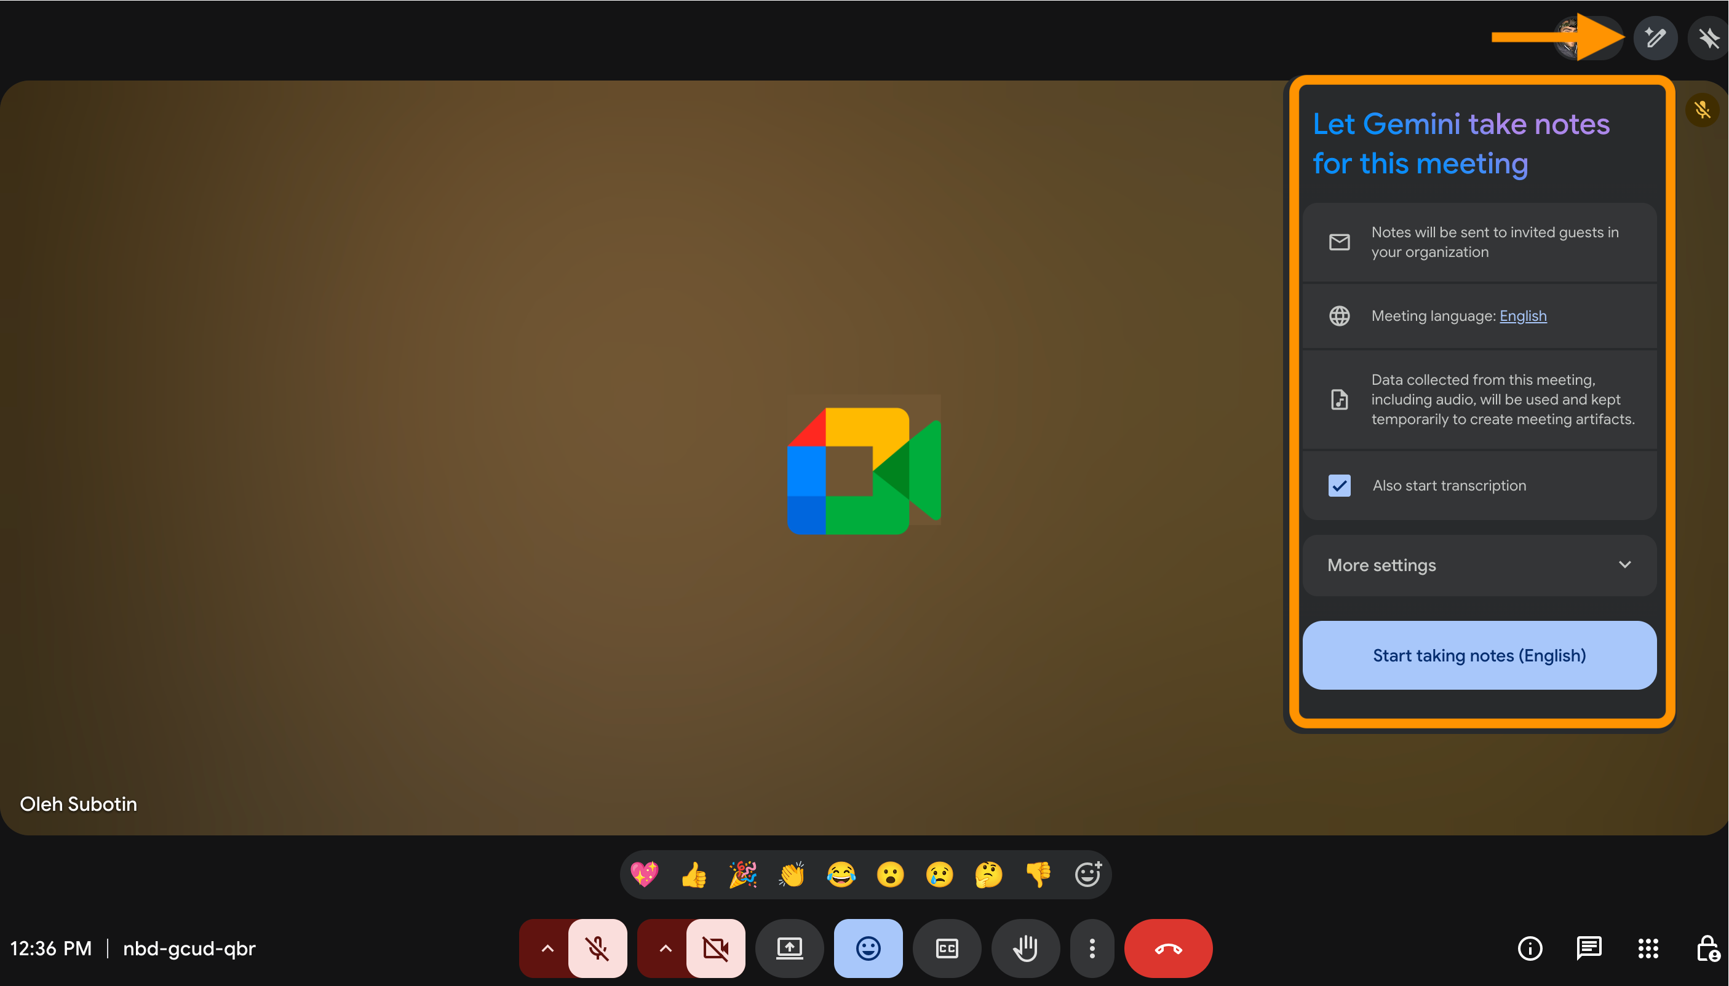This screenshot has height=986, width=1729.
Task: Send the thumbs down reaction
Action: tap(1039, 874)
